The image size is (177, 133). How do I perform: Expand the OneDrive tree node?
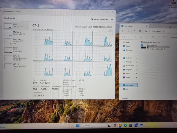121,50
